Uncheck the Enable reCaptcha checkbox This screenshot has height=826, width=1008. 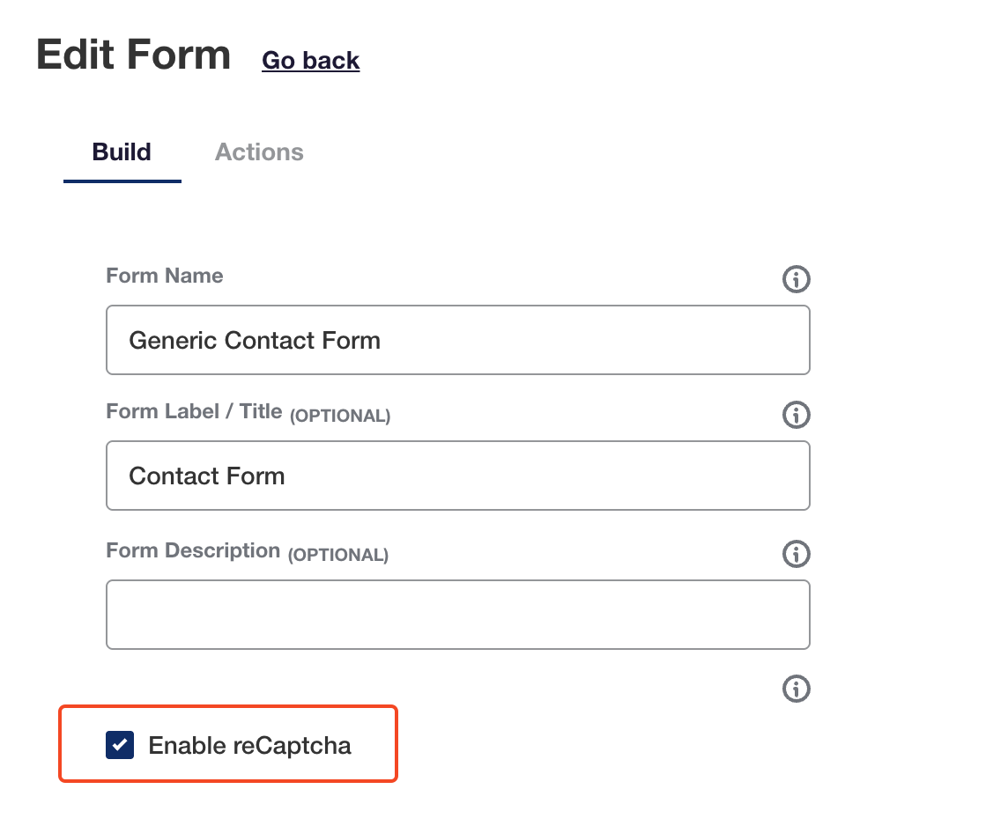(x=120, y=745)
